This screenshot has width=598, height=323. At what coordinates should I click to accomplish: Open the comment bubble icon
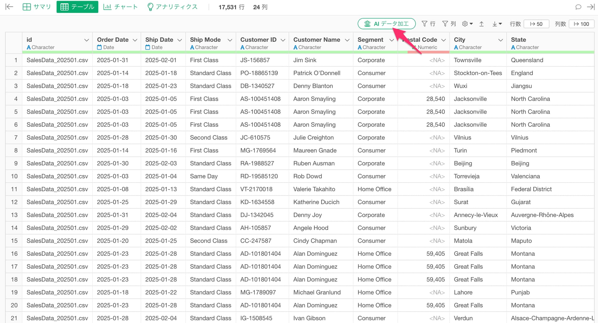click(x=578, y=7)
